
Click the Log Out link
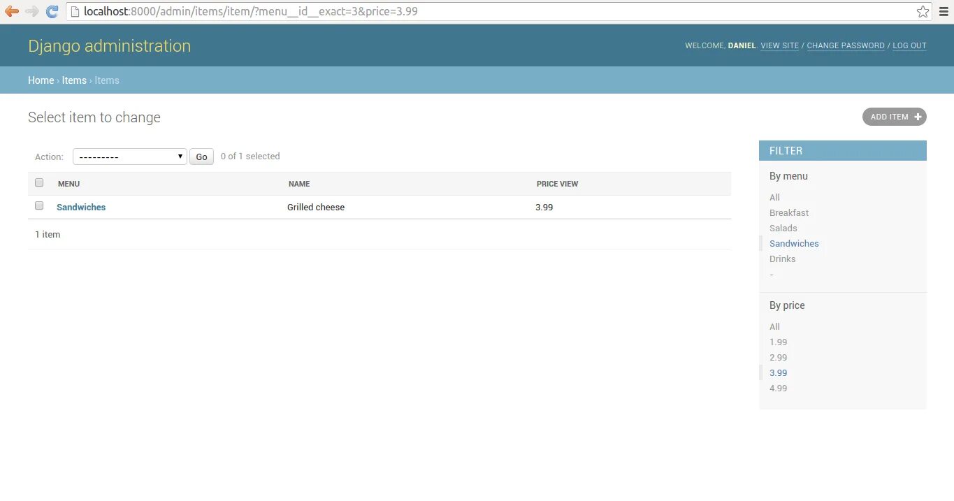pos(909,45)
